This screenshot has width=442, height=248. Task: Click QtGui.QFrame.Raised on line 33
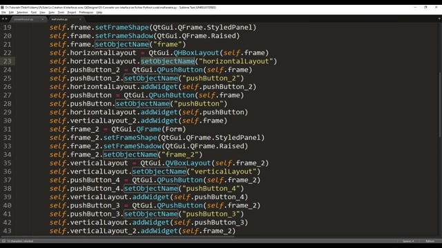[204, 146]
